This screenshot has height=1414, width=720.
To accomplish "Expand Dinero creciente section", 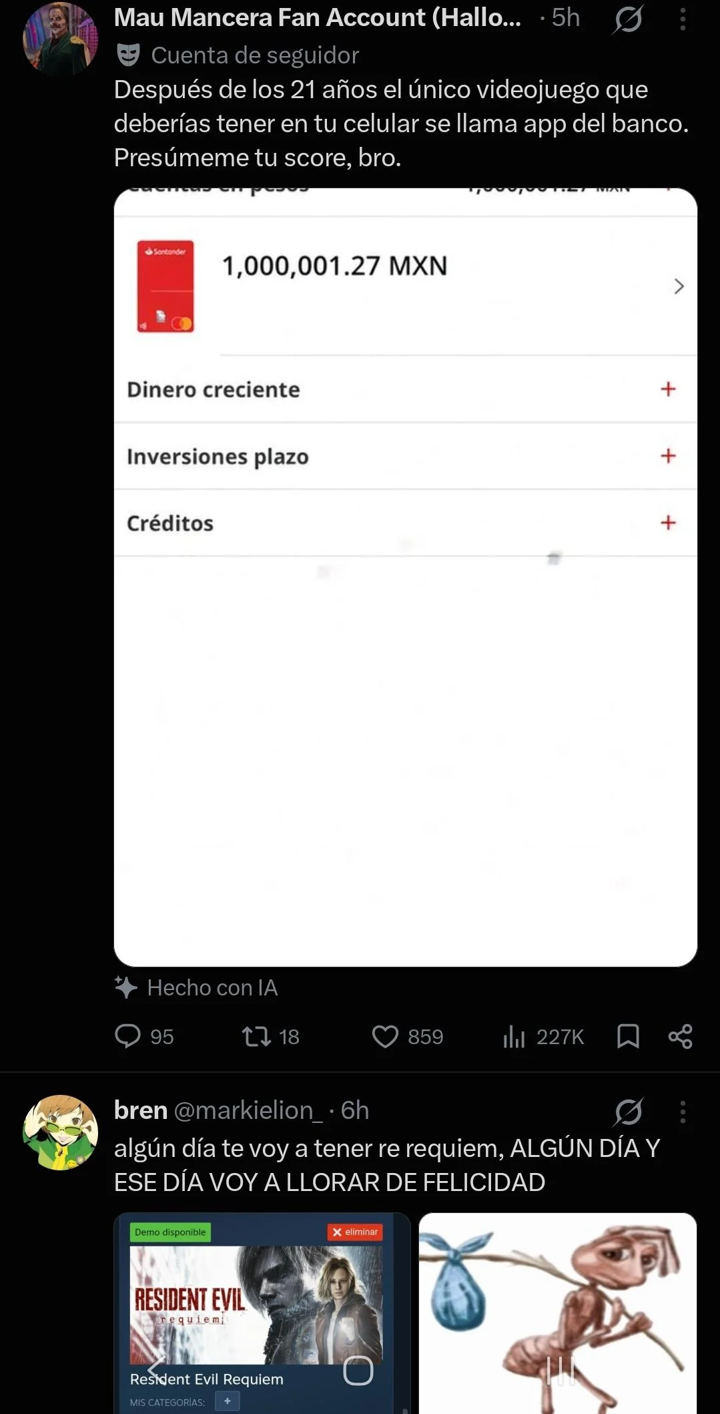I will click(668, 389).
